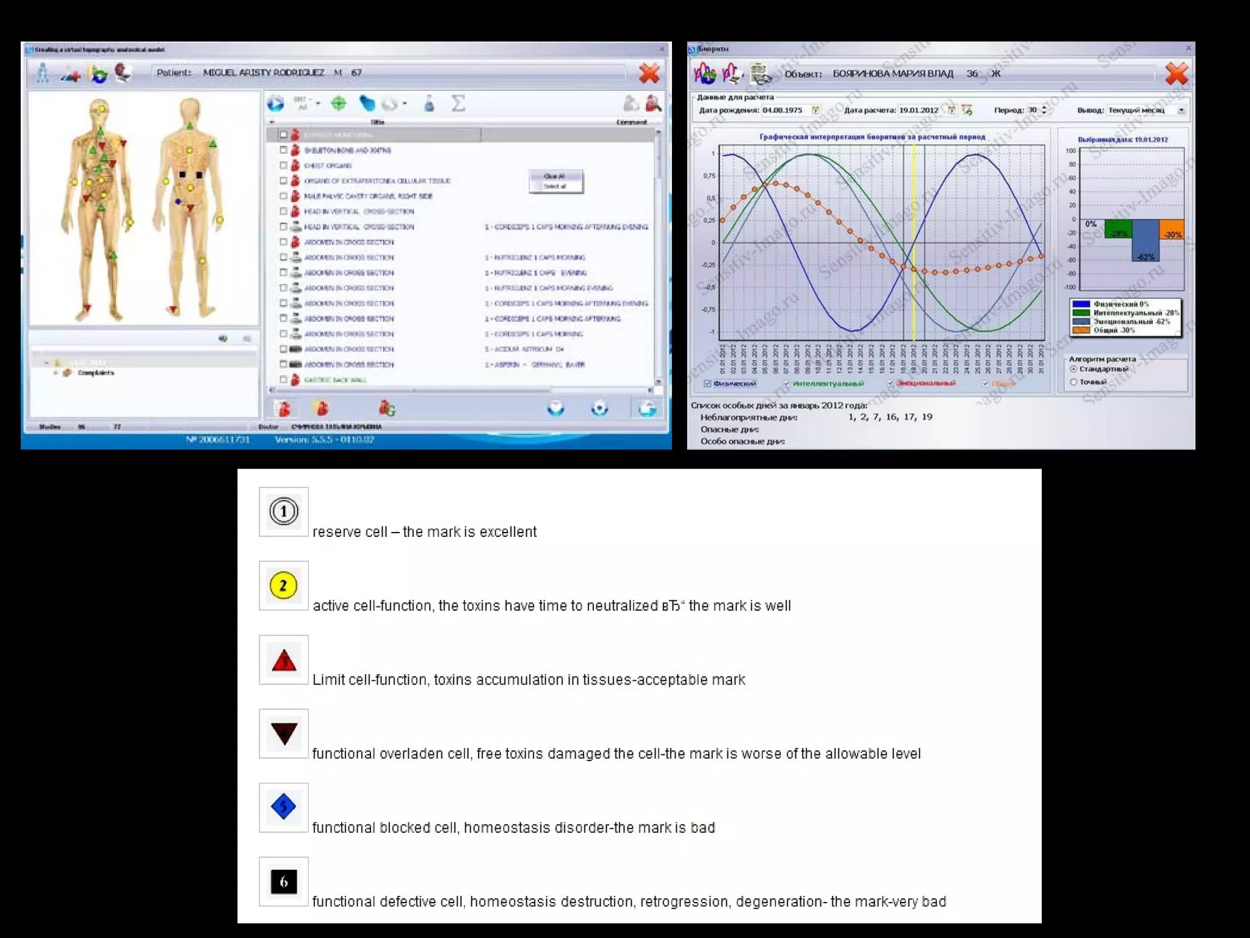
Task: Choose Clear All from context menu
Action: [555, 176]
